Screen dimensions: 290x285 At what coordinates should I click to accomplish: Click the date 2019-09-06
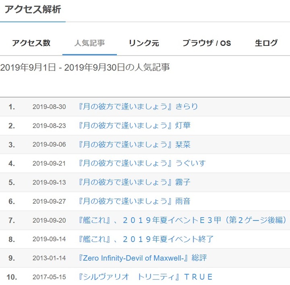point(49,145)
